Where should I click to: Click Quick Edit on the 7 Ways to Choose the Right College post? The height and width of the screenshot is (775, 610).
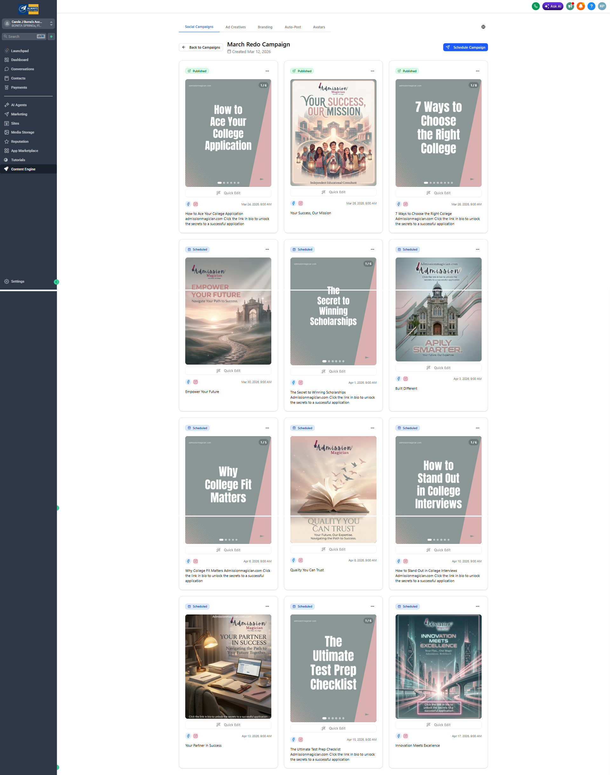438,193
